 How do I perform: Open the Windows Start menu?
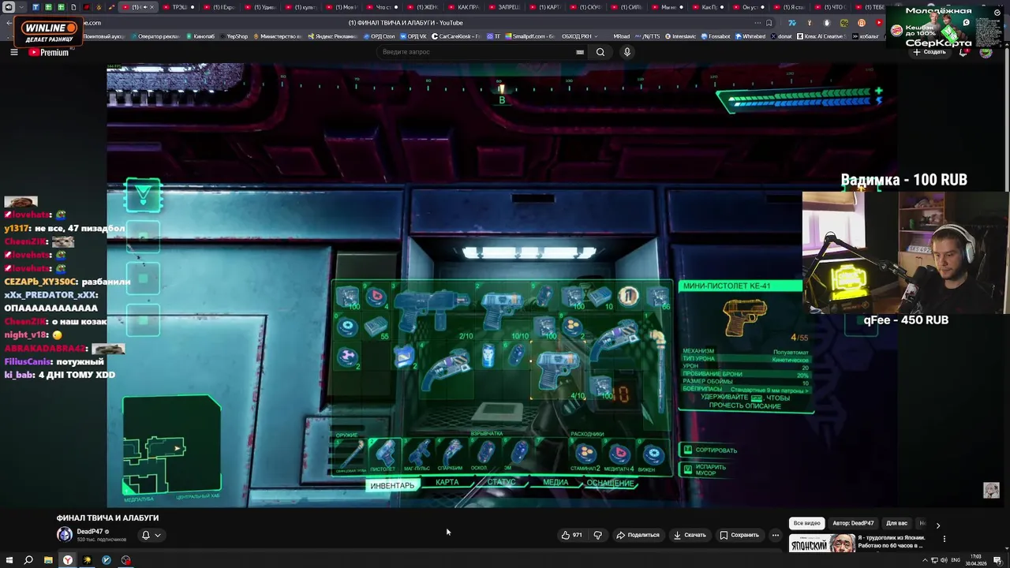tap(9, 560)
